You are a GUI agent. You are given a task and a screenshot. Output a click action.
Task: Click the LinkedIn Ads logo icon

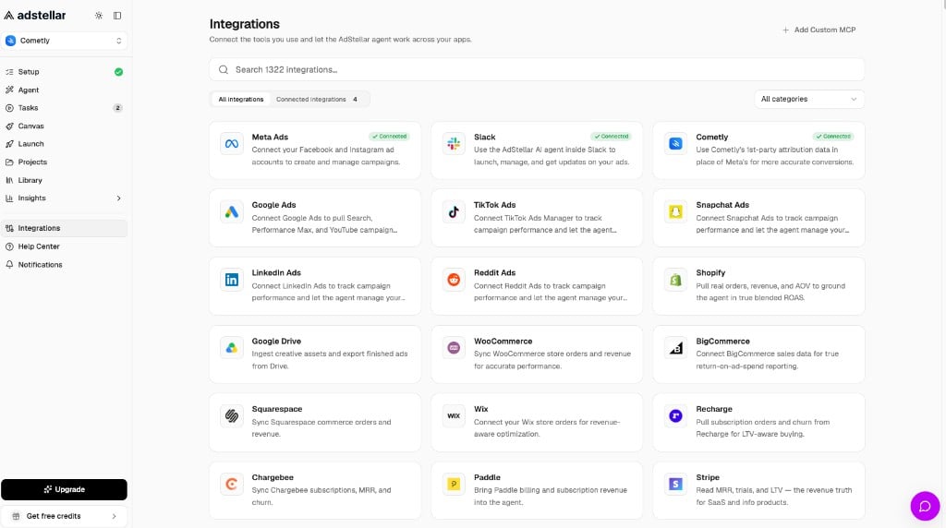point(232,280)
